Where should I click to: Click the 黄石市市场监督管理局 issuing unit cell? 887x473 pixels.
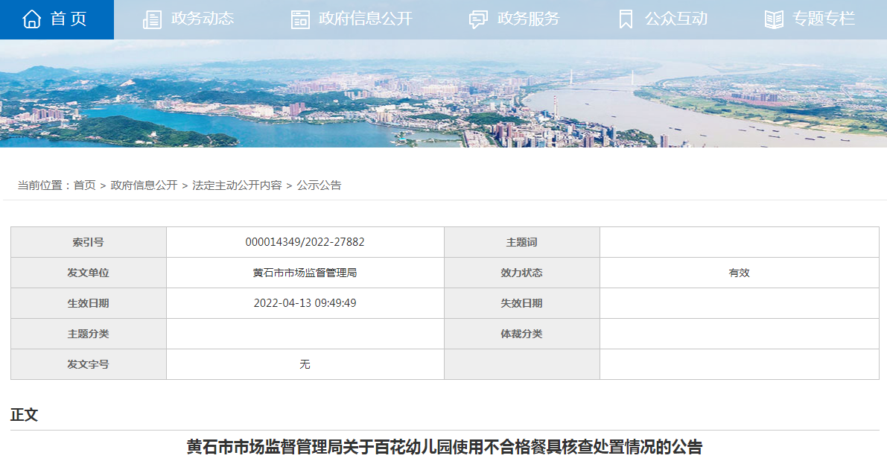[x=305, y=273]
